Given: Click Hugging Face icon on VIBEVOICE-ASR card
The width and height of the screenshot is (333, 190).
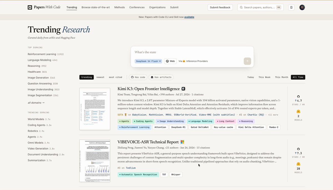Looking at the screenshot, I should click(x=298, y=164).
